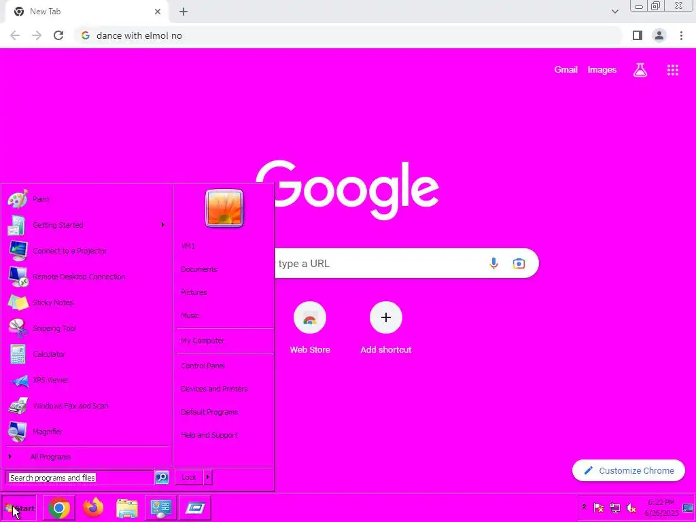Click the network tray icon

pos(614,508)
